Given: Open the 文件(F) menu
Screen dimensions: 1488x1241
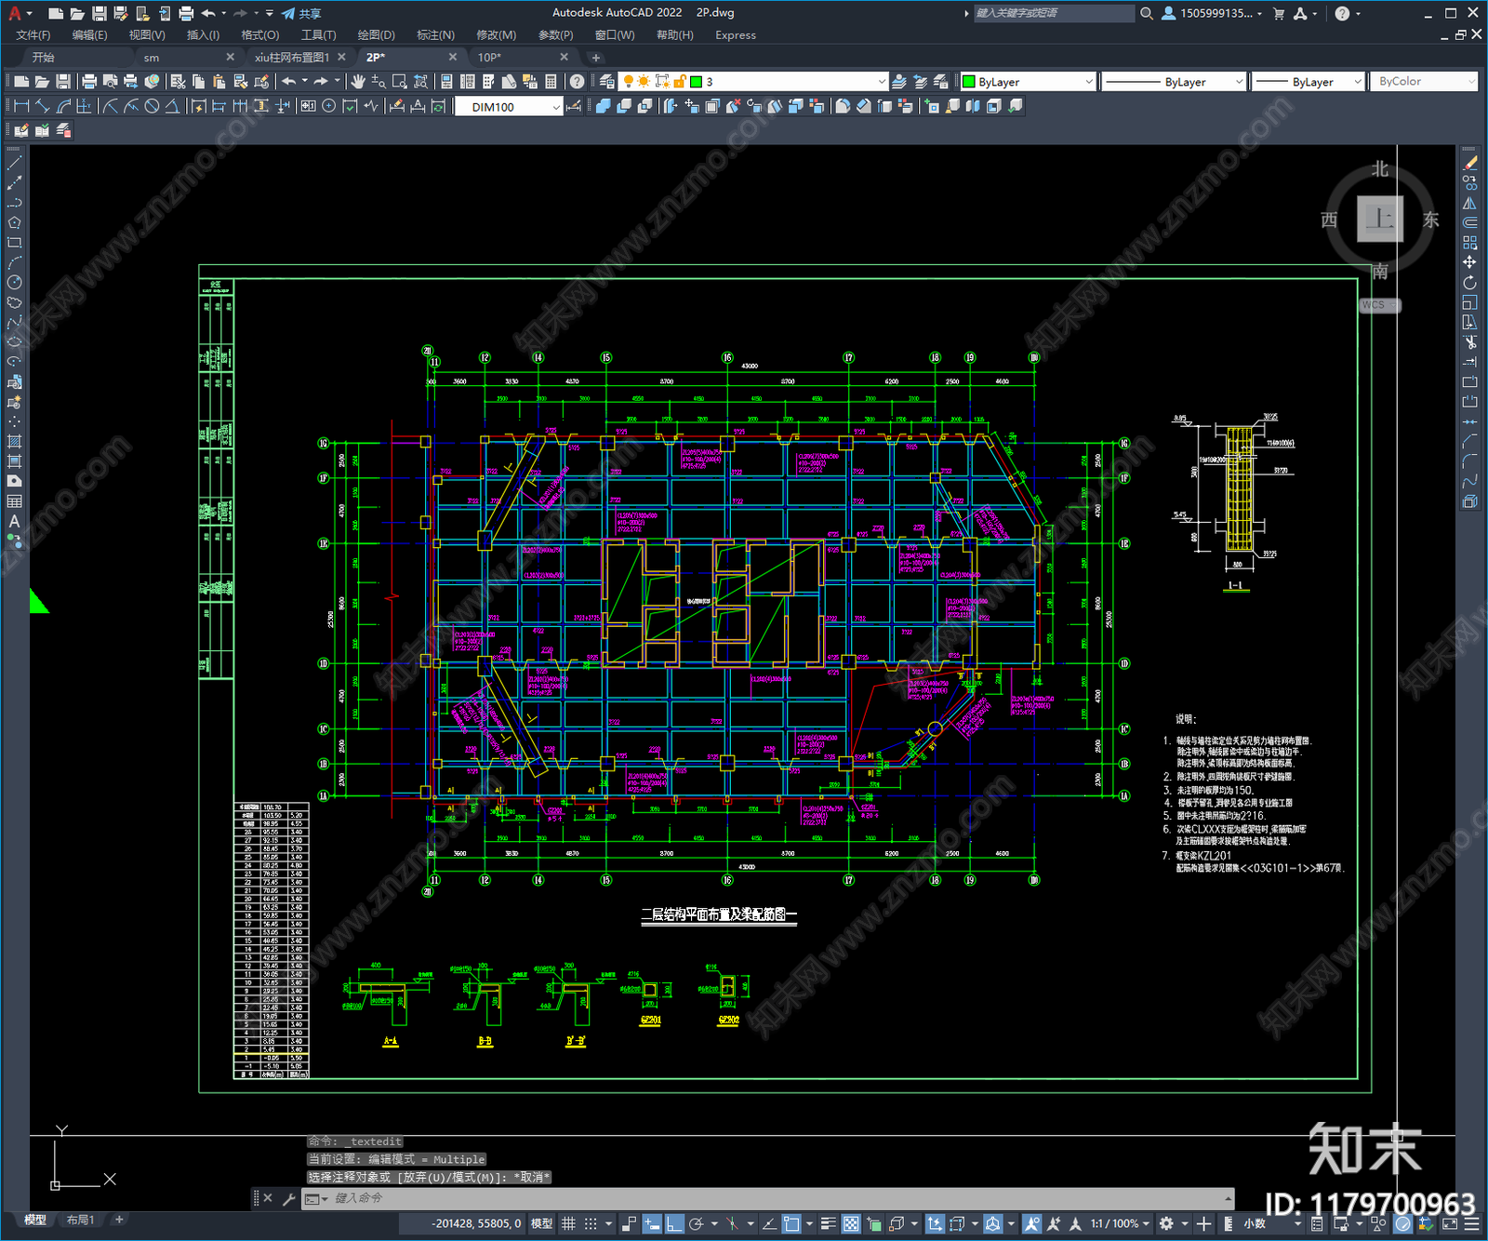Looking at the screenshot, I should point(33,34).
